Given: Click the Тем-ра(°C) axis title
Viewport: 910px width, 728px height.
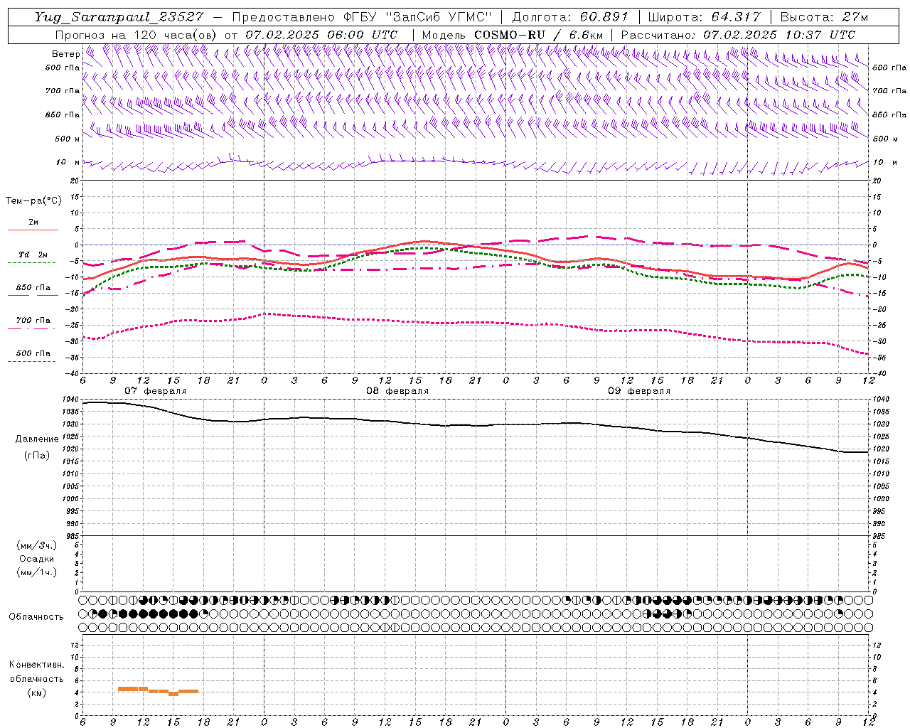Looking at the screenshot, I should pyautogui.click(x=33, y=201).
